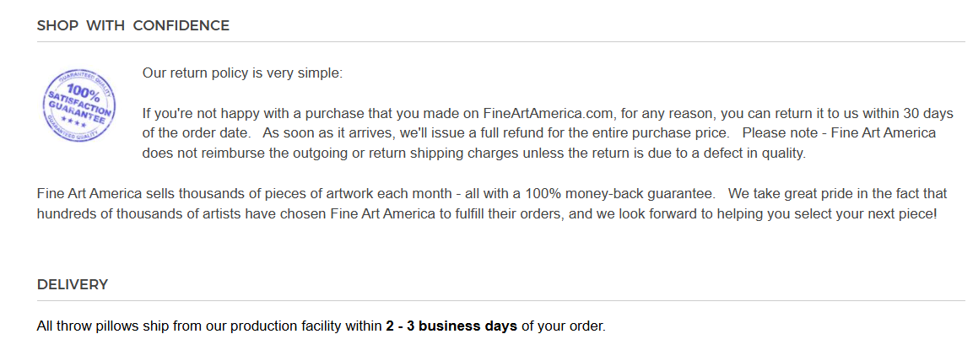Click the DELIVERY section heading

click(73, 284)
